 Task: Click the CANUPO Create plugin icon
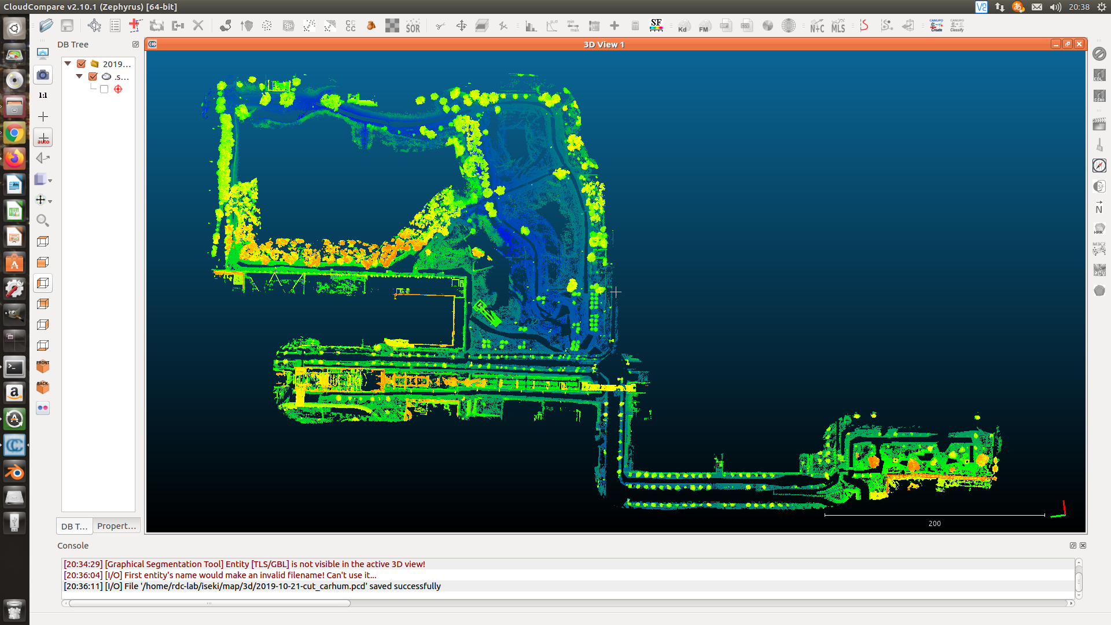pos(936,25)
